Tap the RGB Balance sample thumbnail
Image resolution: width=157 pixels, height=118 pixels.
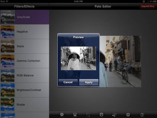[8, 75]
